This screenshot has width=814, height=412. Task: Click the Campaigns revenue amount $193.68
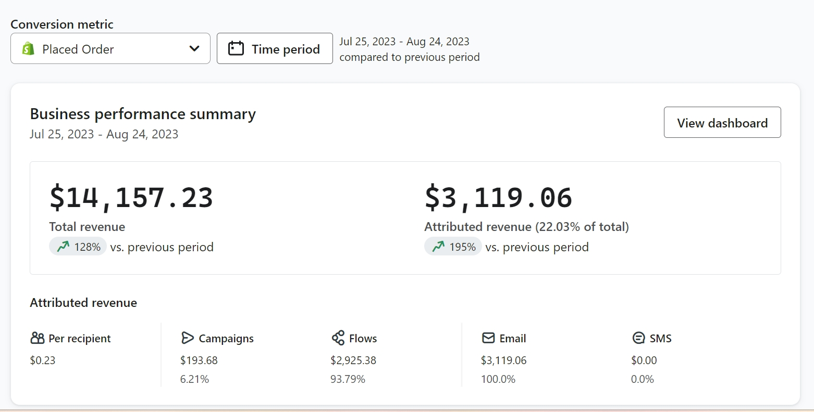[199, 360]
